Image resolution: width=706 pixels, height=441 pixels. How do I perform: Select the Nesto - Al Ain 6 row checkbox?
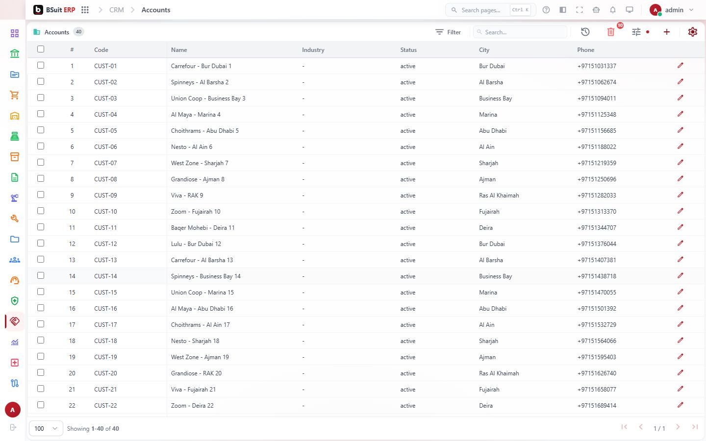pyautogui.click(x=41, y=146)
